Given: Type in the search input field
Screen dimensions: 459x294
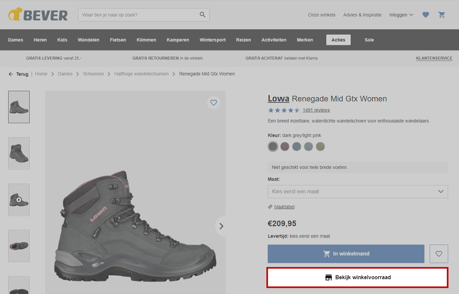Looking at the screenshot, I should 138,15.
